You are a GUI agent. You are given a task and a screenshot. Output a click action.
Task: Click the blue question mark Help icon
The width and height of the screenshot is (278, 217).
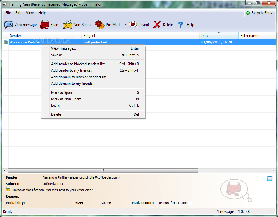[x=180, y=25]
